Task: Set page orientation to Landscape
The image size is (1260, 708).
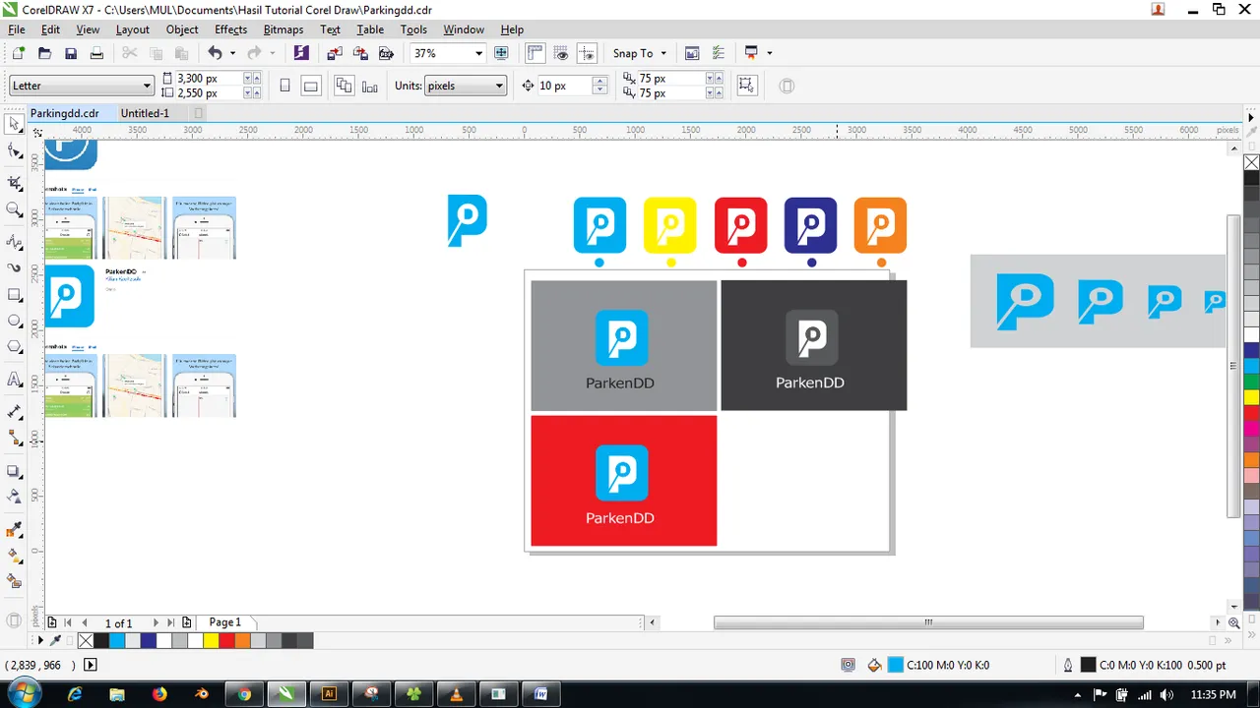Action: (311, 86)
